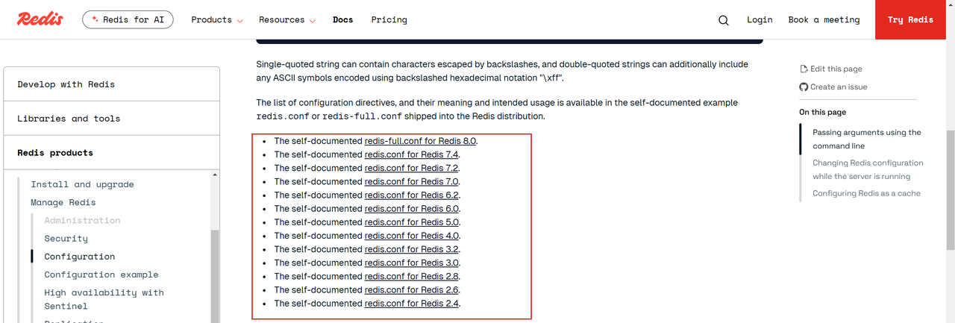The image size is (955, 323).
Task: Click the Redis logo in the header
Action: coord(40,19)
